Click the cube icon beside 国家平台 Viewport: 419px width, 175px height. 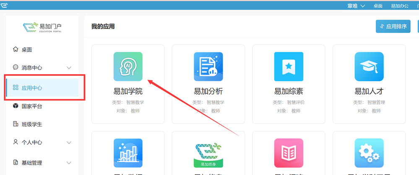point(16,106)
